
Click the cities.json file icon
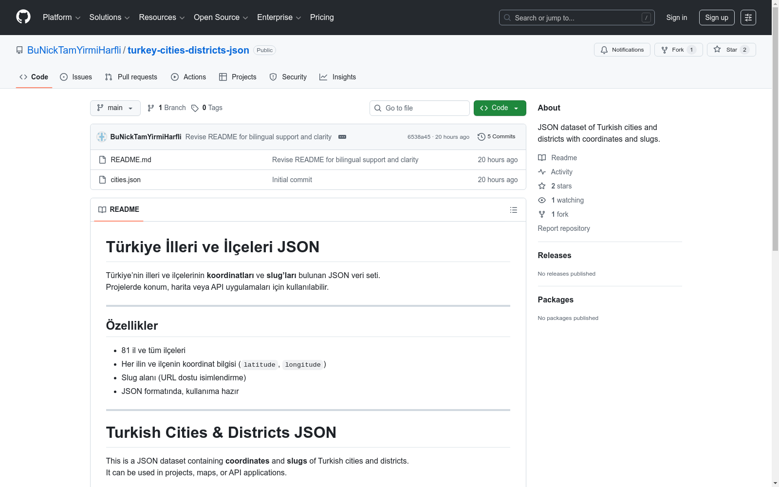[x=102, y=180]
